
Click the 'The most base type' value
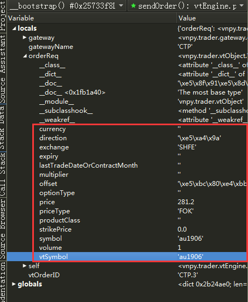210,92
